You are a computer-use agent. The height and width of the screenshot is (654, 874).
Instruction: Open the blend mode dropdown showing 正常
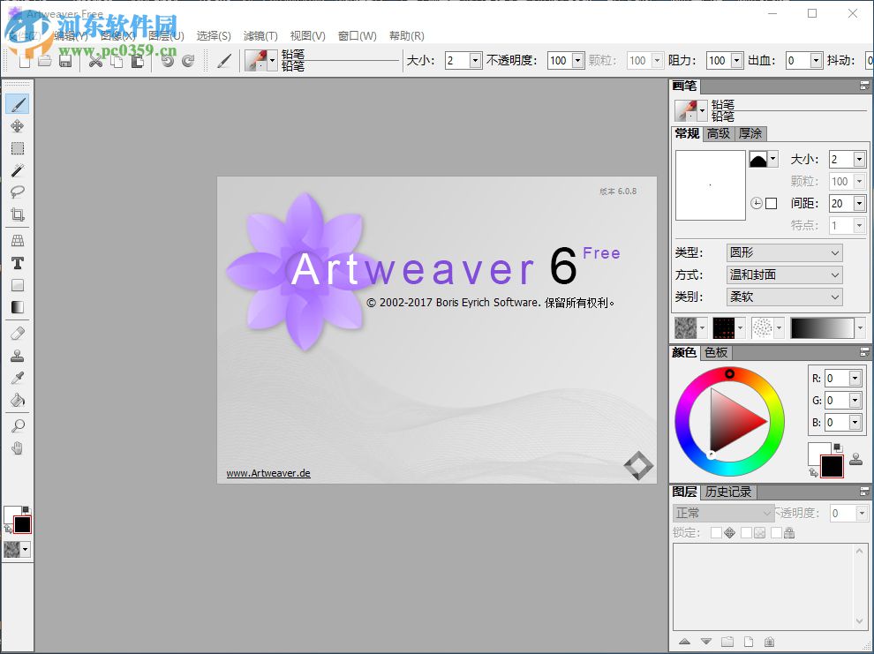coord(722,512)
